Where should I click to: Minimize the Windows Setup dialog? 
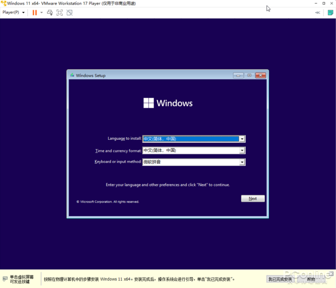pyautogui.click(x=238, y=76)
